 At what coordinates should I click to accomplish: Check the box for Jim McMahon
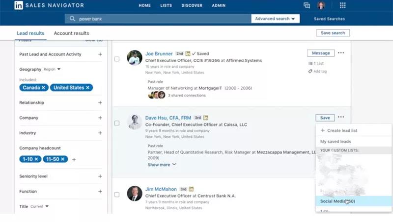(x=117, y=195)
